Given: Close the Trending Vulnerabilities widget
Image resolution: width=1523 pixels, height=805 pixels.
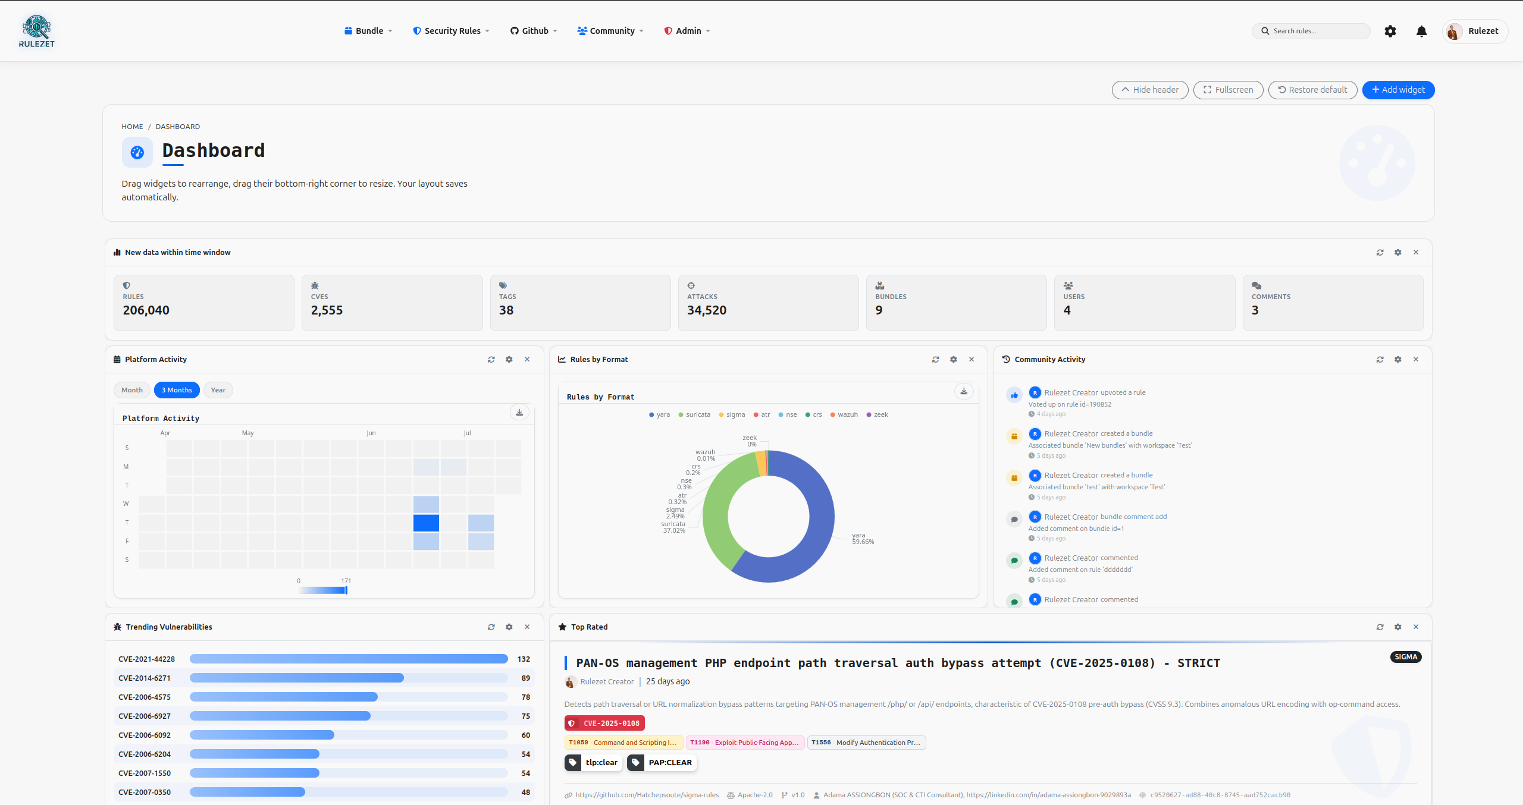Looking at the screenshot, I should tap(527, 627).
